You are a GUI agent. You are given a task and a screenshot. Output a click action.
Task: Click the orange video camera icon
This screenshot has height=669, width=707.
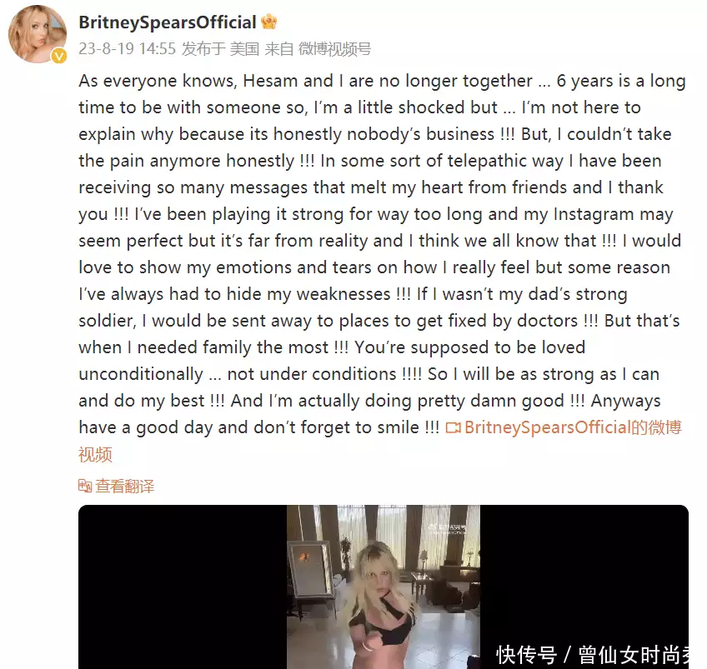click(454, 427)
